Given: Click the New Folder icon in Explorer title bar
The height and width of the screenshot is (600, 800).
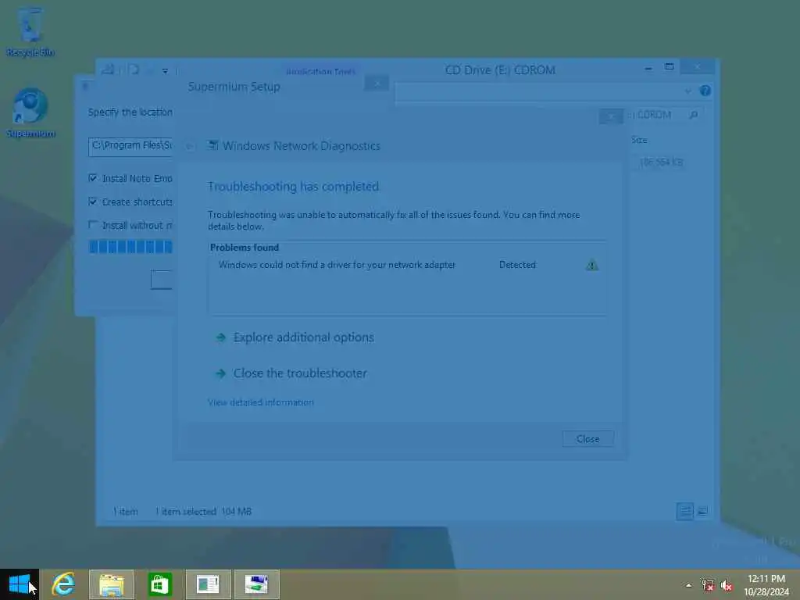Looking at the screenshot, I should click(x=134, y=70).
